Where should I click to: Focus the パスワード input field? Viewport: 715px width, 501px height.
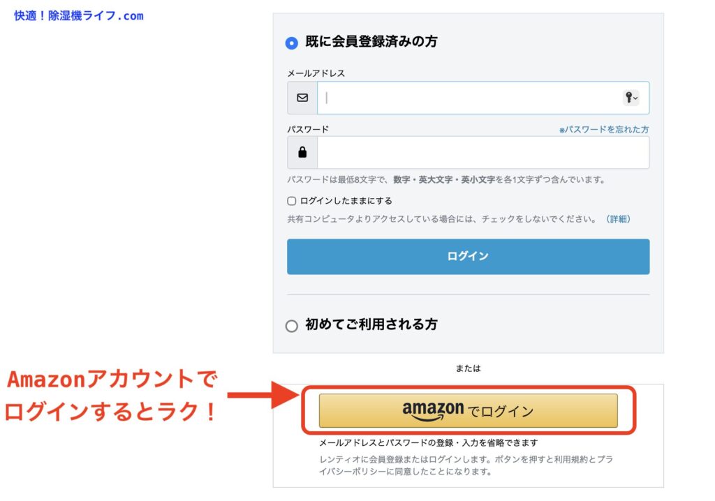pyautogui.click(x=482, y=152)
